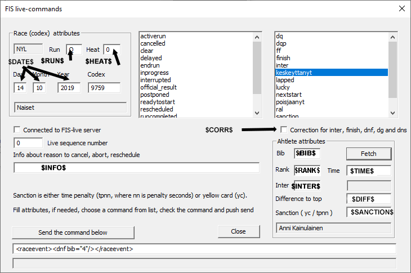The image size is (411, 273).
Task: Toggle Correction for inter, finish checkbox
Action: click(x=284, y=130)
